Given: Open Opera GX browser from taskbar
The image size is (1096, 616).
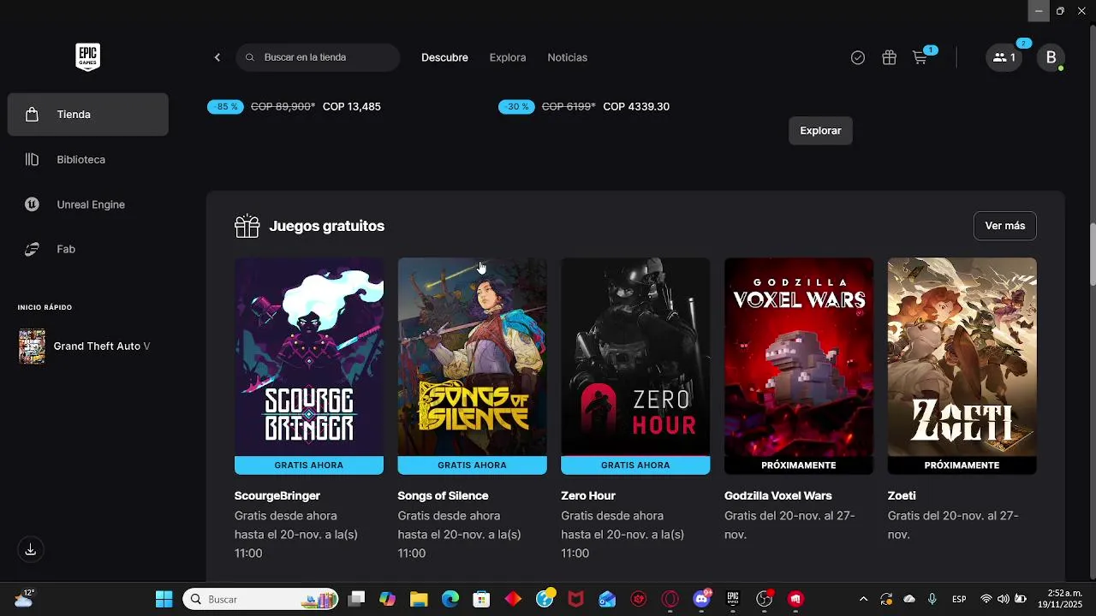Looking at the screenshot, I should (670, 599).
